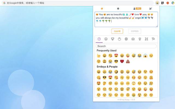Viewport: 175px width, 109px height.
Task: Insert the star-struck face emoji
Action: 99,83
